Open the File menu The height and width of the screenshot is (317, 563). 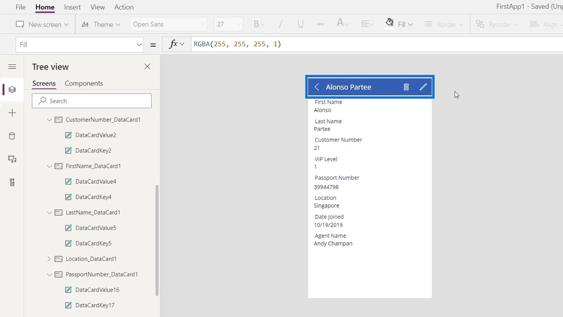click(x=21, y=7)
